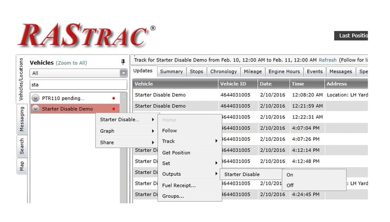Click the Starter Disable Demo chevron icon

pyautogui.click(x=36, y=109)
